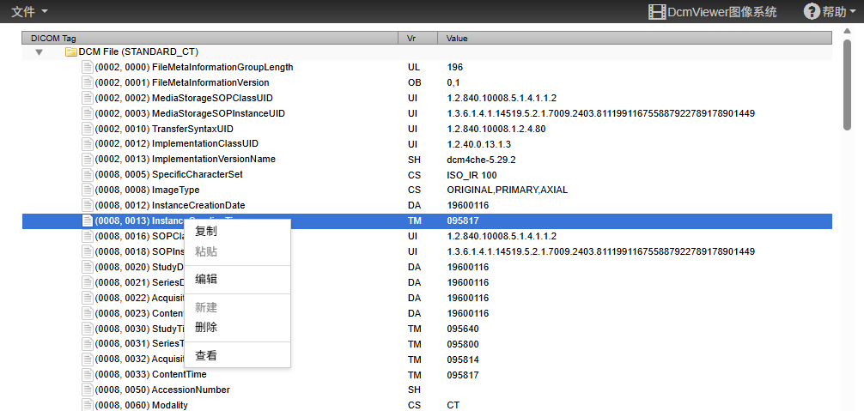Click the DCM File folder icon

click(x=71, y=52)
